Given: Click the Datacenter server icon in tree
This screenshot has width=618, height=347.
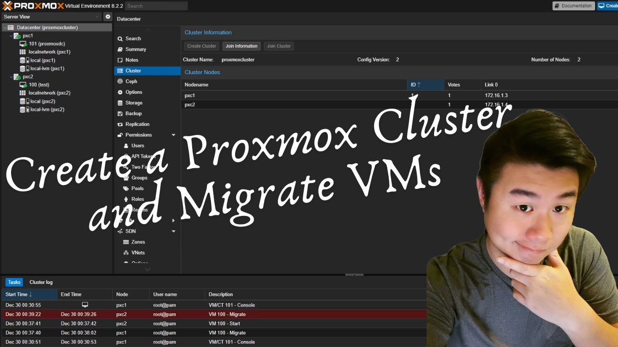Looking at the screenshot, I should 11,27.
